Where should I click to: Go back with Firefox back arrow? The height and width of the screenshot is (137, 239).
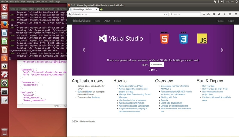click(x=69, y=14)
